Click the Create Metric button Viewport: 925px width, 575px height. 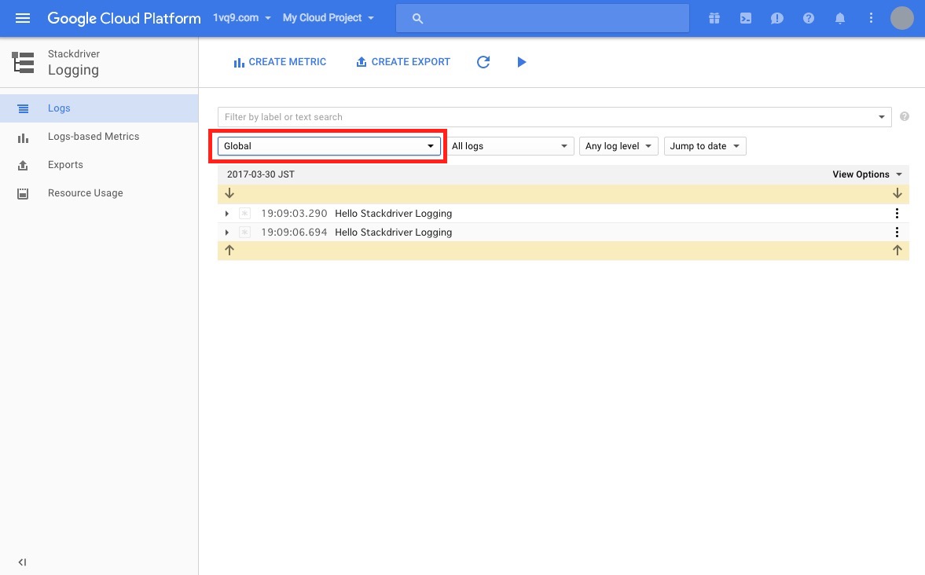280,62
